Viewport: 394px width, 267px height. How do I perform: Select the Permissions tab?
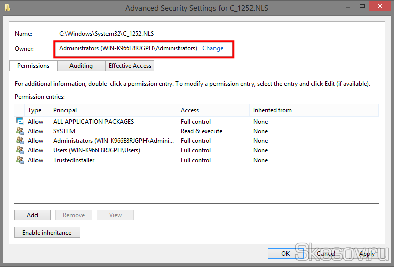click(x=33, y=66)
